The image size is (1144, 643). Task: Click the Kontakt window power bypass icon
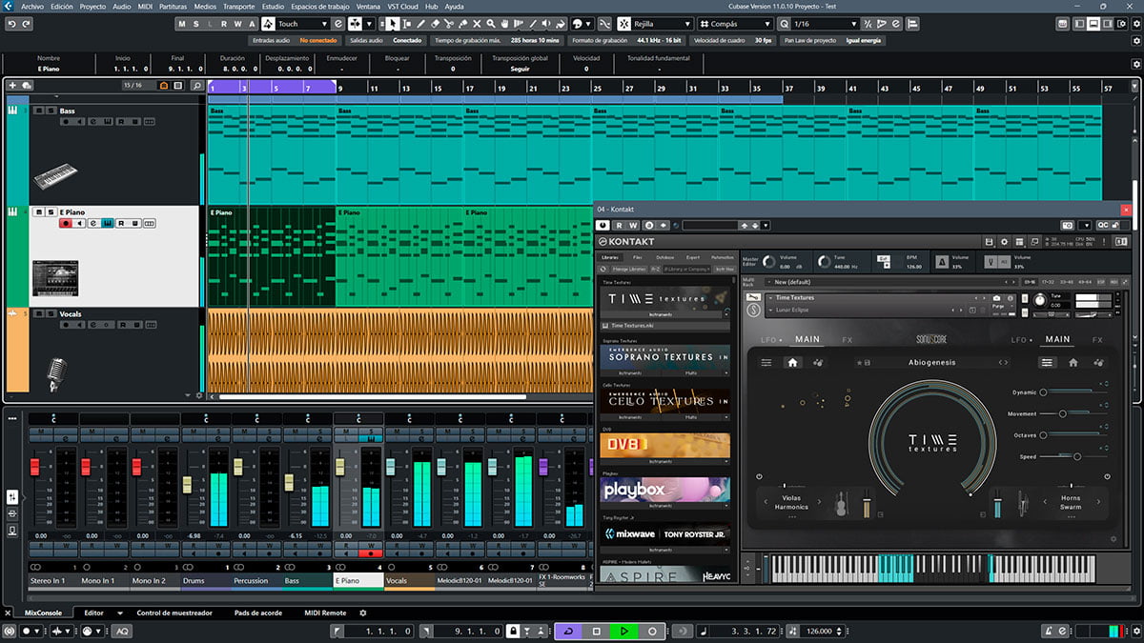[603, 225]
